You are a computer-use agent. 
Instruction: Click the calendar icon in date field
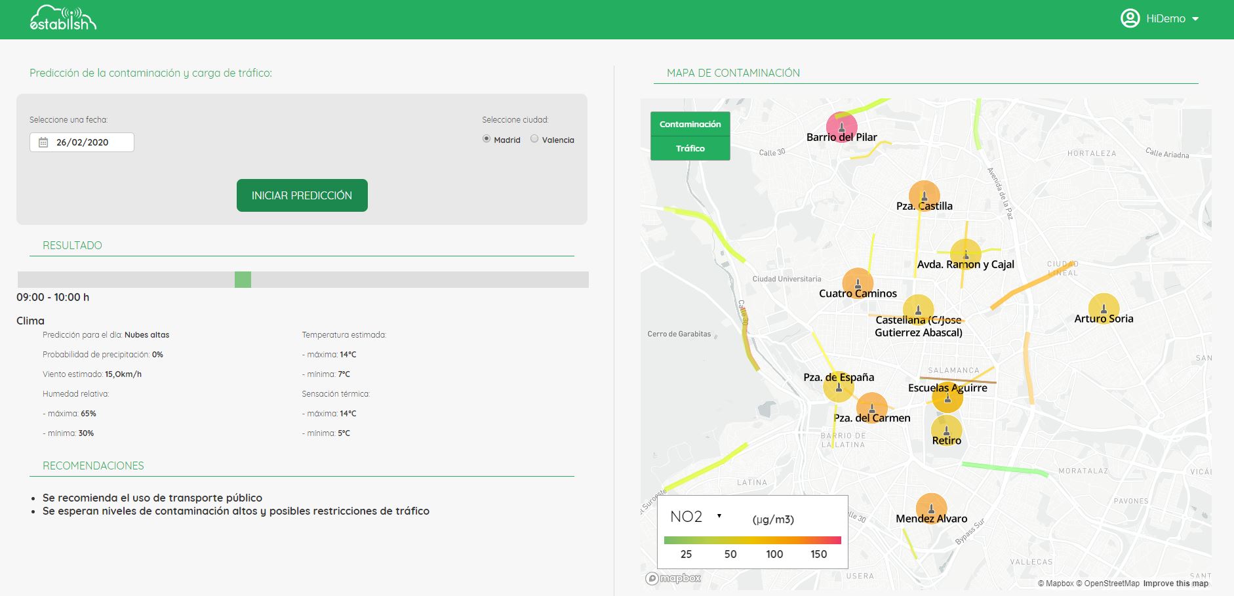[43, 142]
